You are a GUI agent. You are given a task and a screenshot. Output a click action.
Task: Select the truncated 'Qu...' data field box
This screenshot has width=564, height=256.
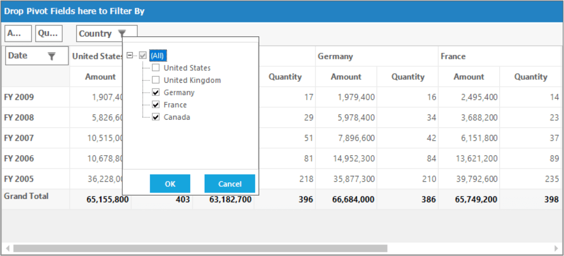point(49,33)
